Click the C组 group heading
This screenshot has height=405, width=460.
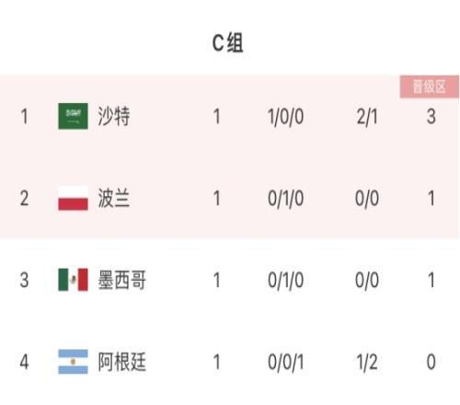228,43
